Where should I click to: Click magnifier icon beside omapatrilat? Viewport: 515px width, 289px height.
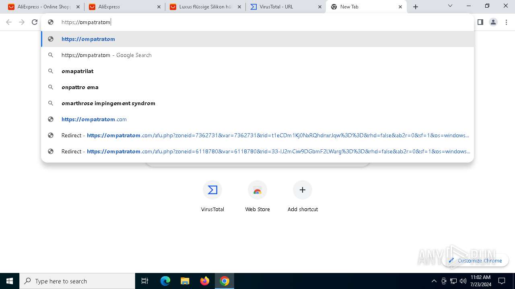tap(51, 71)
